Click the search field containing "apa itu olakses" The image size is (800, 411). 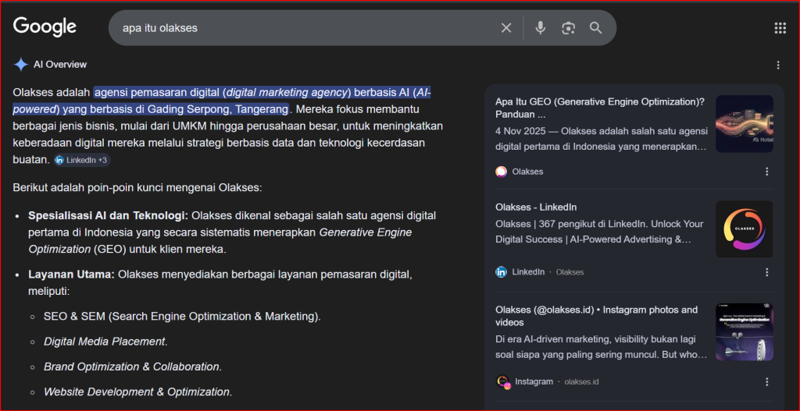305,28
